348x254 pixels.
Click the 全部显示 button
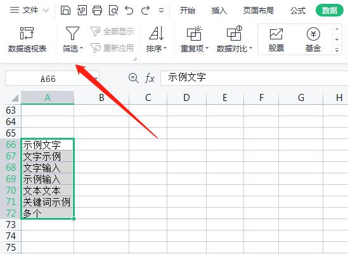coord(112,32)
